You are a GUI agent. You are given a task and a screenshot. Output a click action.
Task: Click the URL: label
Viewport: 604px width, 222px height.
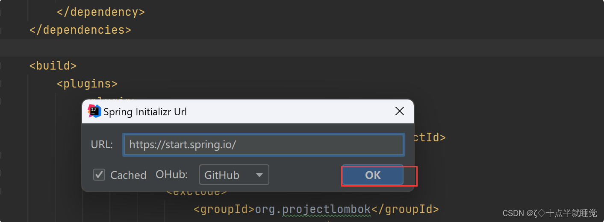[102, 145]
